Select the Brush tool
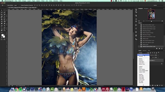Image resolution: width=165 pixels, height=92 pixels. [4, 17]
